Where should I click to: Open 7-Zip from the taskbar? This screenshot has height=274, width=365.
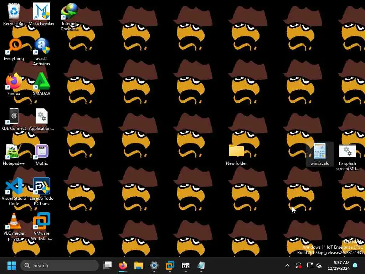(x=185, y=265)
